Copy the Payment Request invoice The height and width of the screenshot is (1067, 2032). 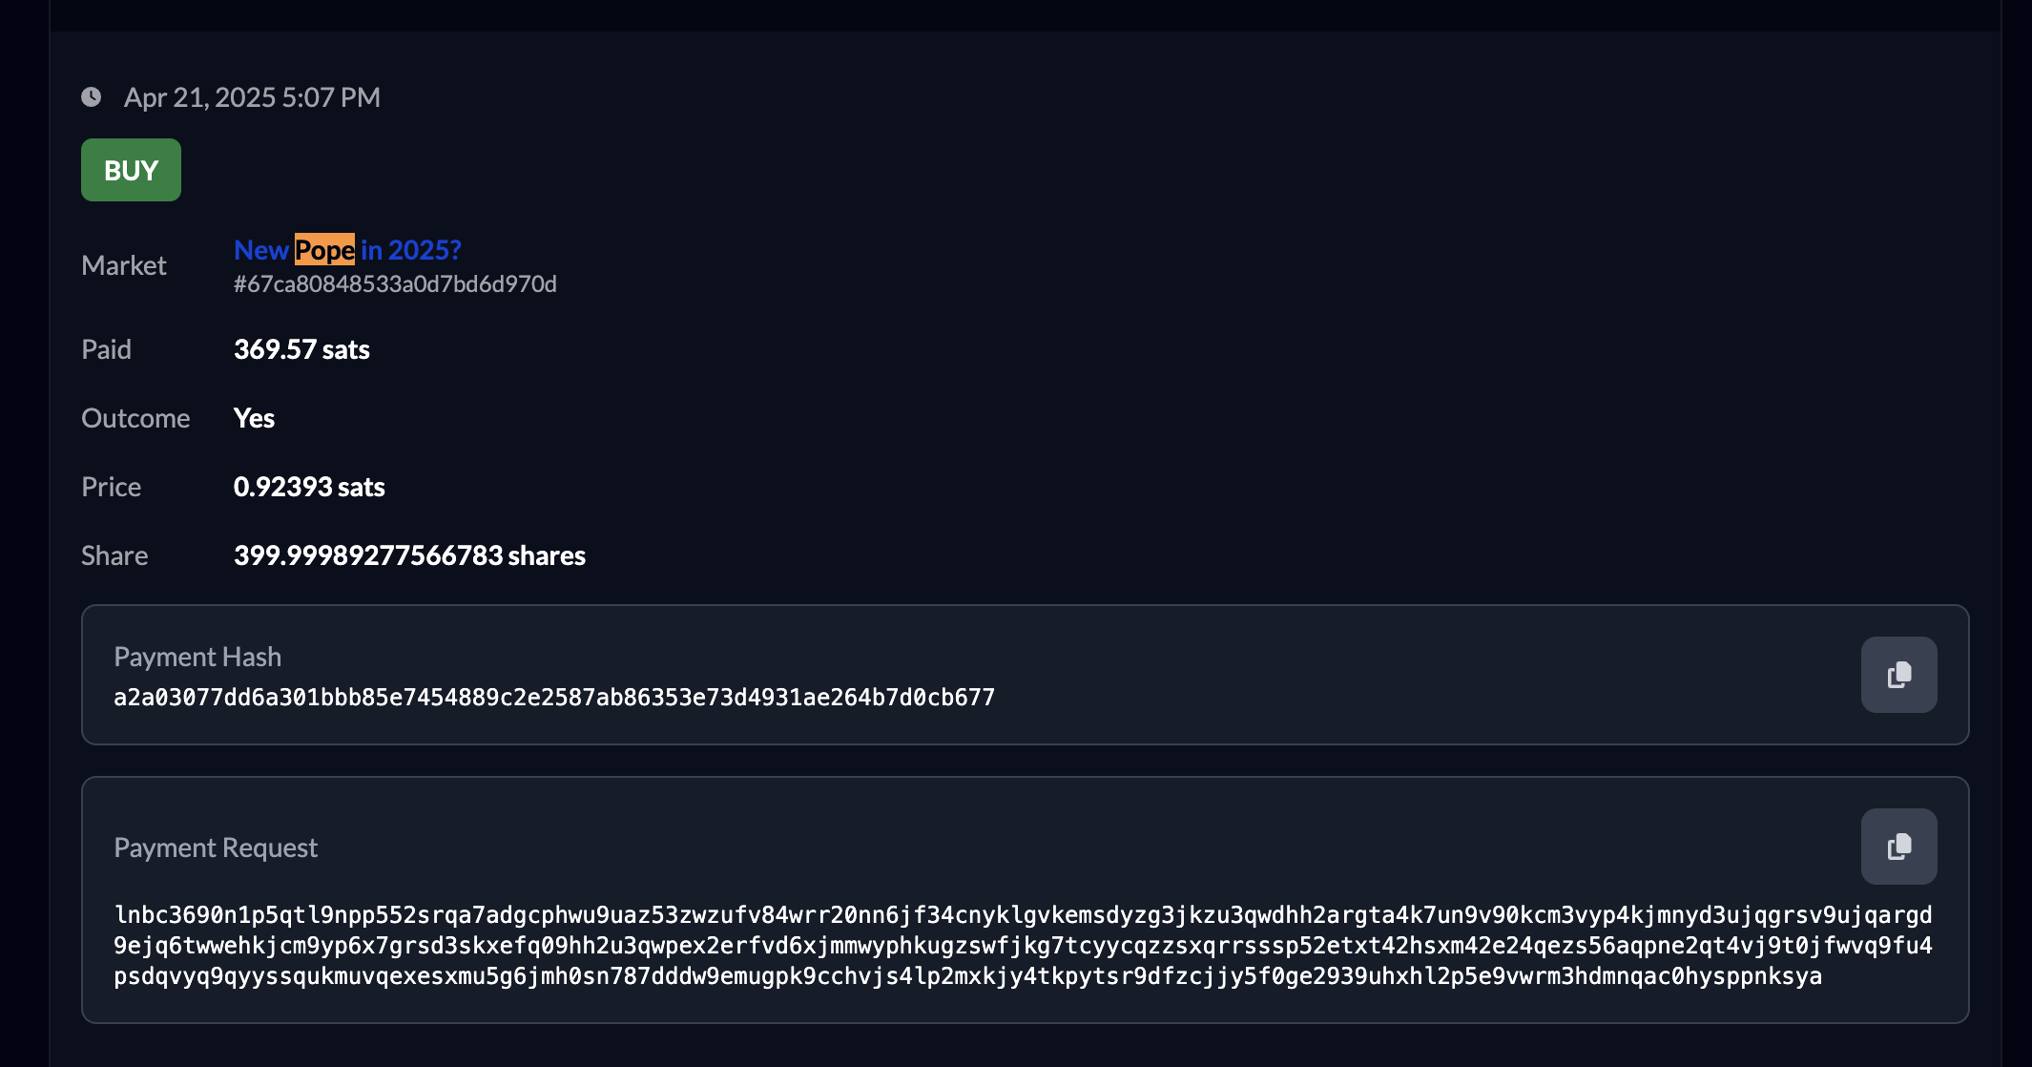click(1898, 847)
